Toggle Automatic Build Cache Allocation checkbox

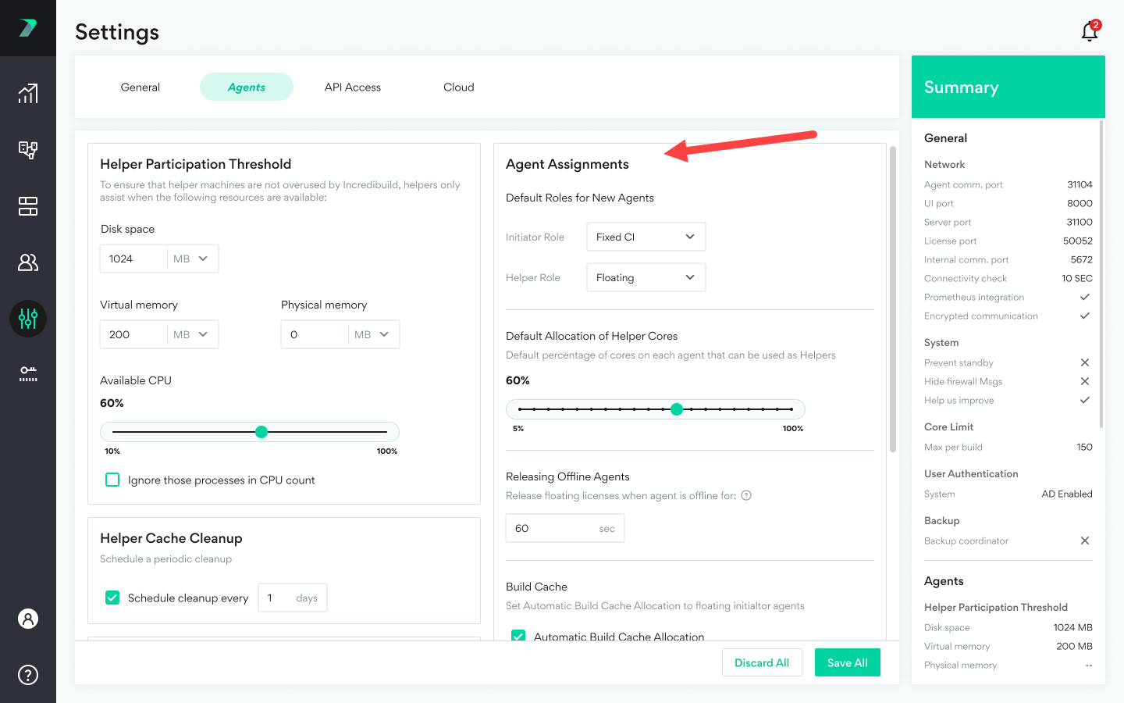[518, 636]
